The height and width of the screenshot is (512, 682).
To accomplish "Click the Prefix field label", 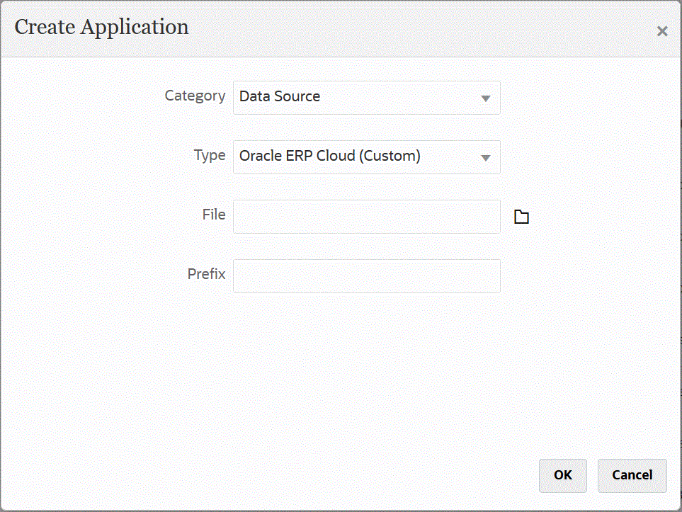I will click(x=206, y=274).
